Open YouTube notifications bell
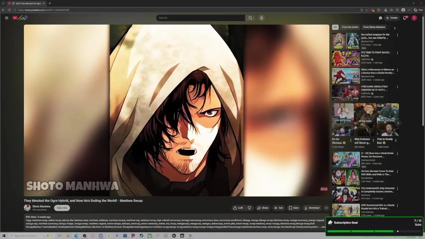The image size is (425, 239). [405, 18]
